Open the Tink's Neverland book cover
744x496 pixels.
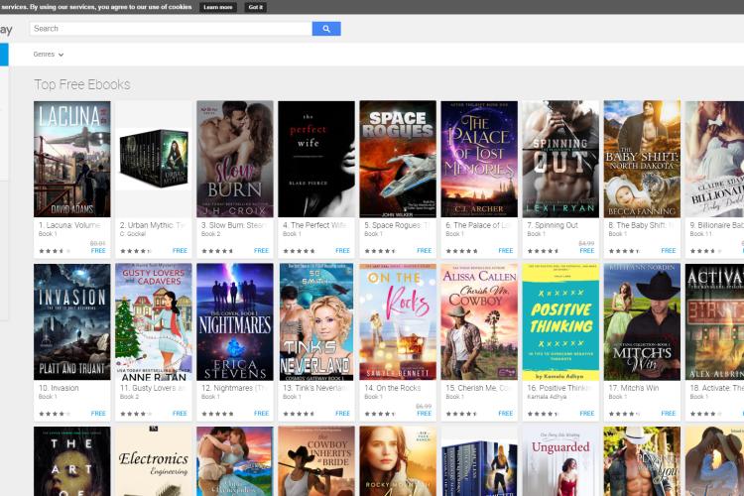[316, 321]
